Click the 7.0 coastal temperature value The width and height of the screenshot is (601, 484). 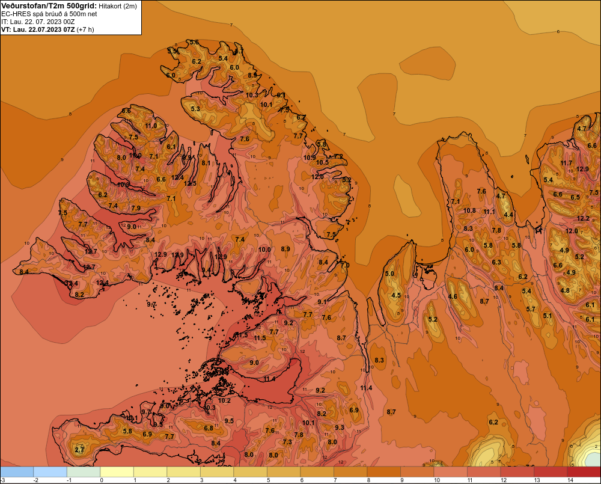(x=345, y=265)
